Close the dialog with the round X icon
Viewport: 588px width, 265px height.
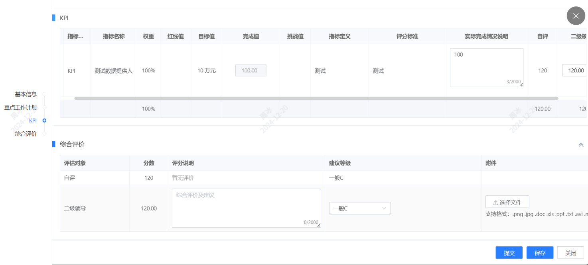(576, 16)
